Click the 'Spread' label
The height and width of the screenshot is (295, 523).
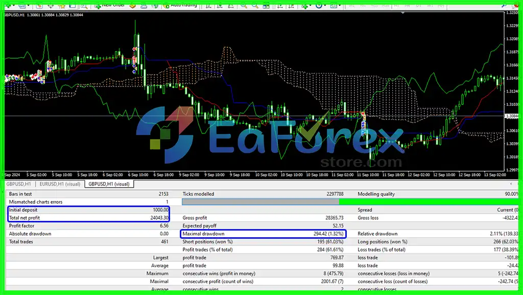365,210
